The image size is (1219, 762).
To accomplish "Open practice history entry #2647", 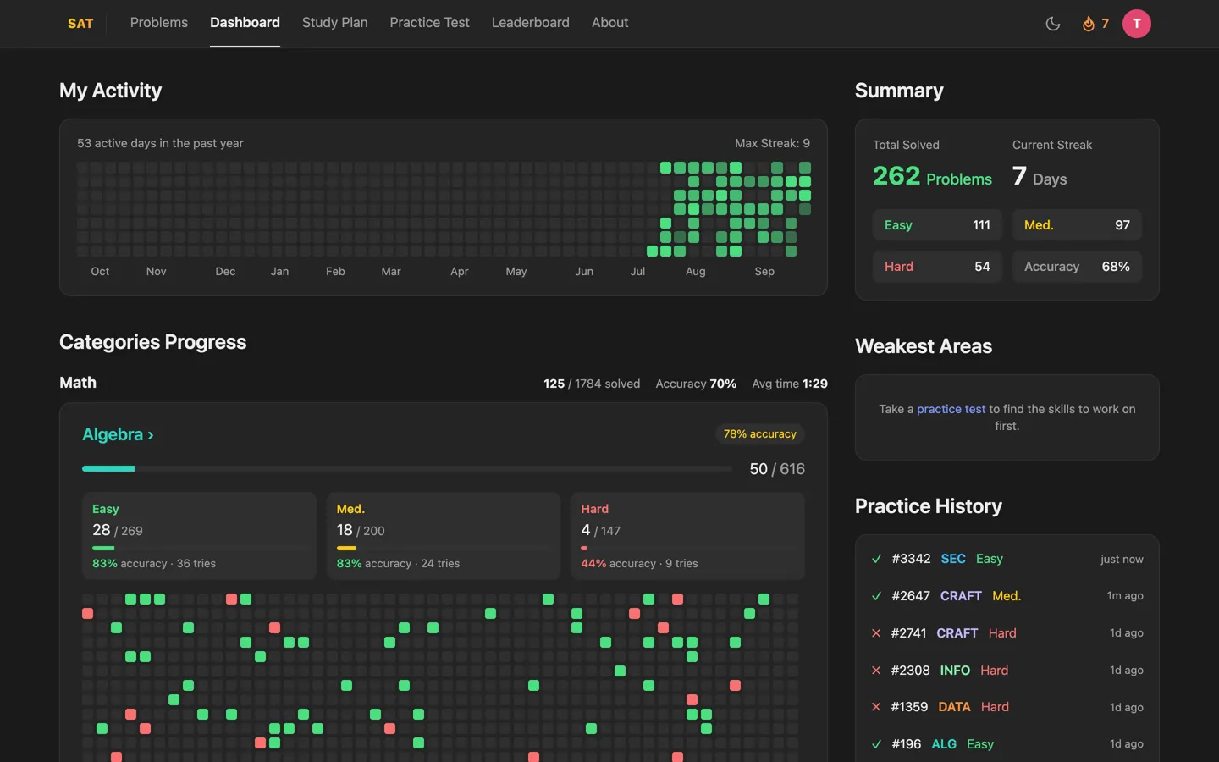I will coord(1007,596).
